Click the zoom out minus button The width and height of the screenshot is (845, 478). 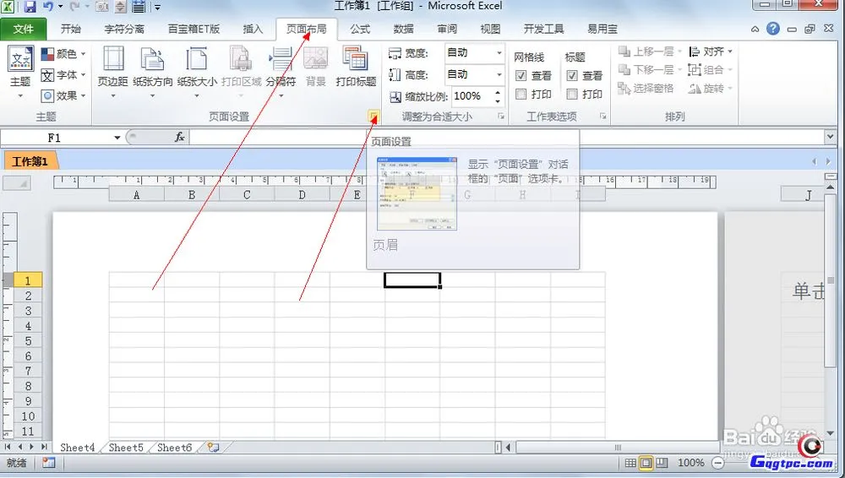[x=717, y=463]
